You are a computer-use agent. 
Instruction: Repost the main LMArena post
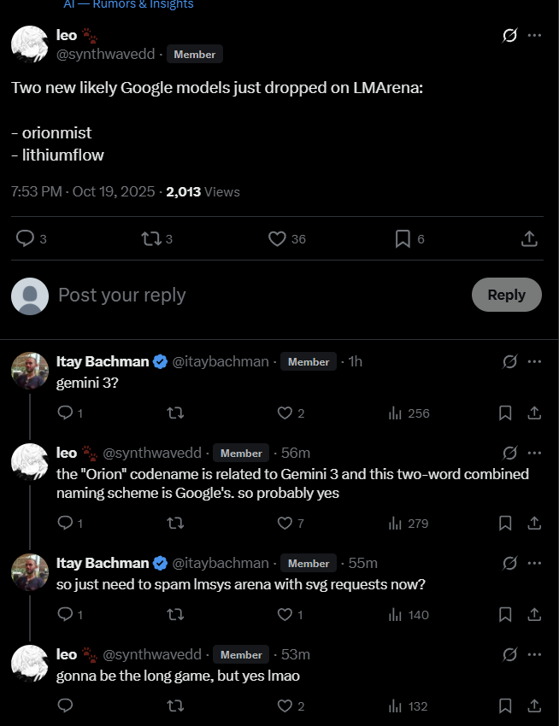coord(150,239)
